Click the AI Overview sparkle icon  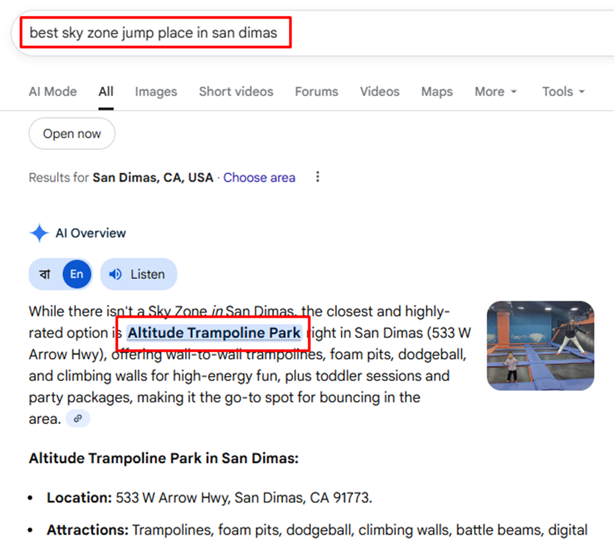tap(39, 233)
